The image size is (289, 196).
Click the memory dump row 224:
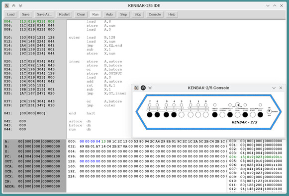[x=147, y=176]
